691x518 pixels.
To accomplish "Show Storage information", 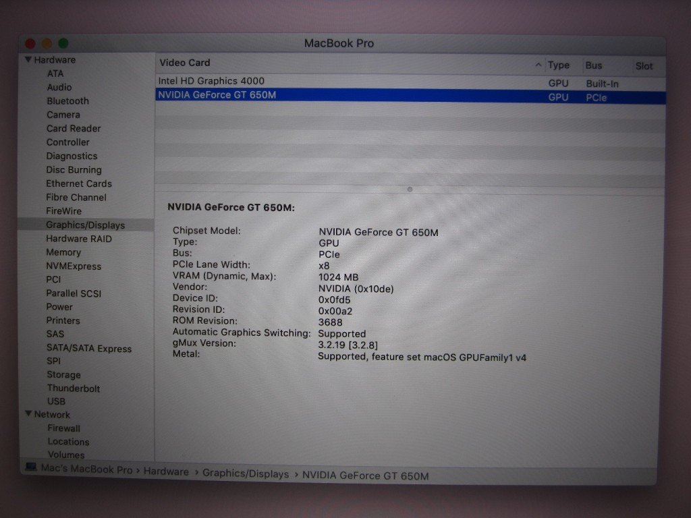I will (64, 375).
